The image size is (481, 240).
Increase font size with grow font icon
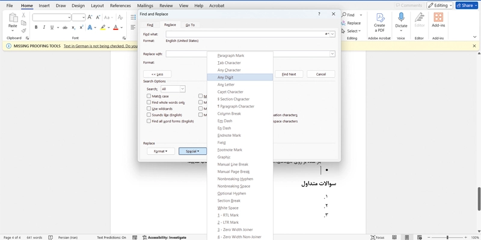[x=90, y=17]
